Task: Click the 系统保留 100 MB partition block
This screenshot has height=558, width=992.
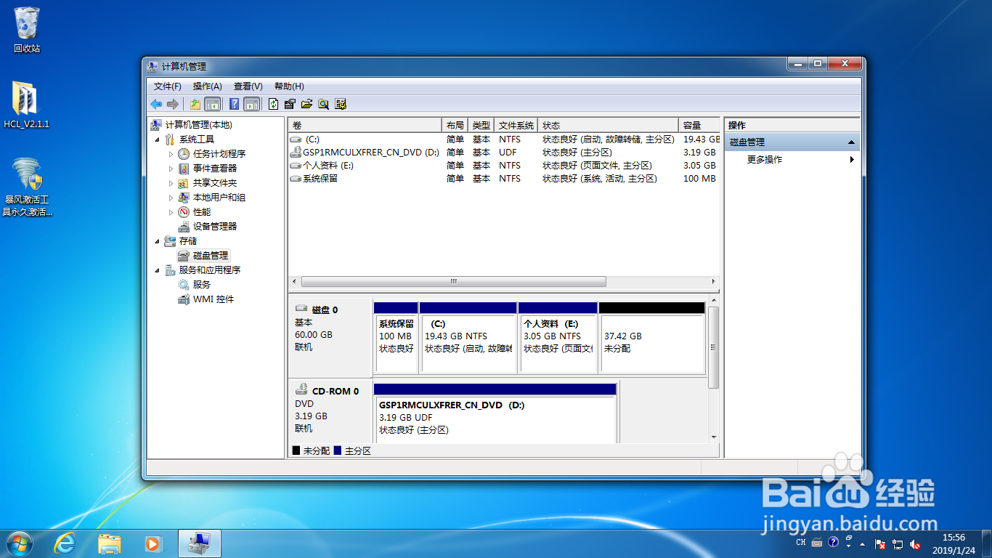Action: (x=396, y=338)
